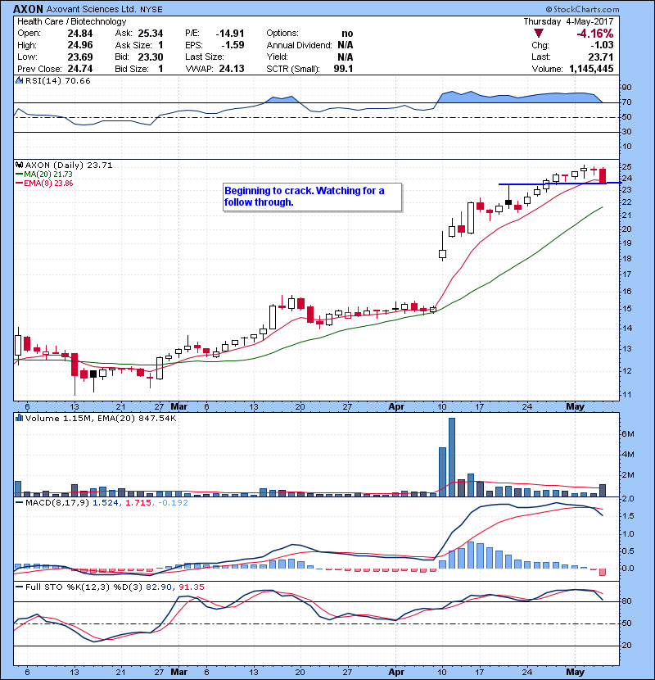The image size is (655, 680).
Task: Click the Volume value 1,145,445
Action: point(591,69)
